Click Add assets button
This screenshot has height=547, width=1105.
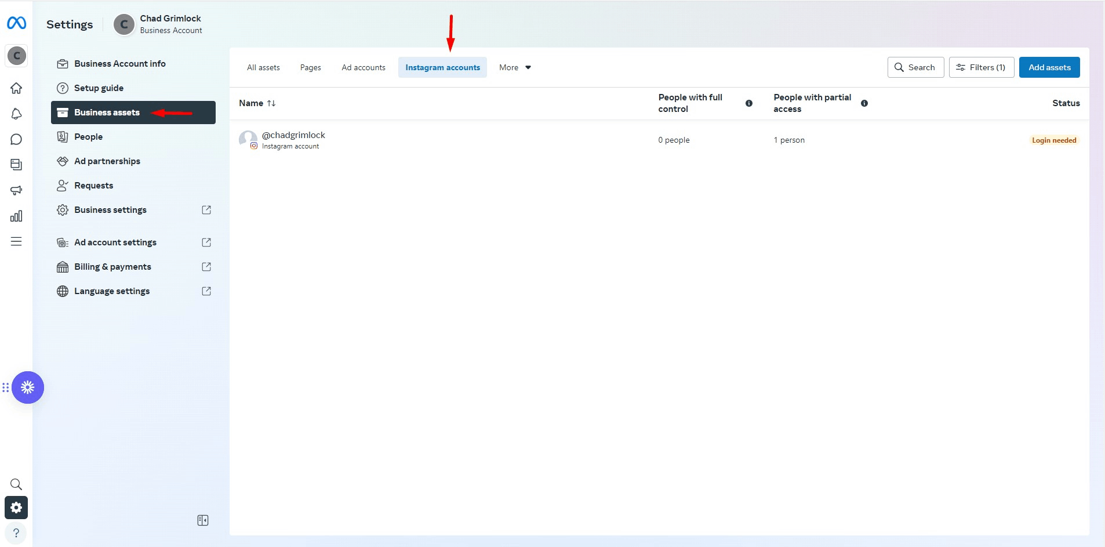1049,67
